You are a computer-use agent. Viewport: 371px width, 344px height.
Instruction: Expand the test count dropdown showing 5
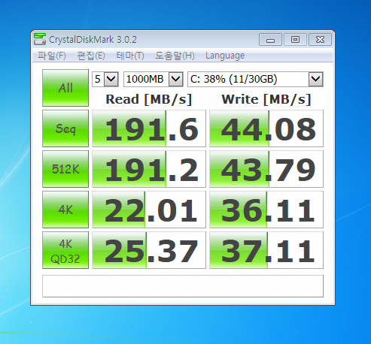pyautogui.click(x=105, y=80)
